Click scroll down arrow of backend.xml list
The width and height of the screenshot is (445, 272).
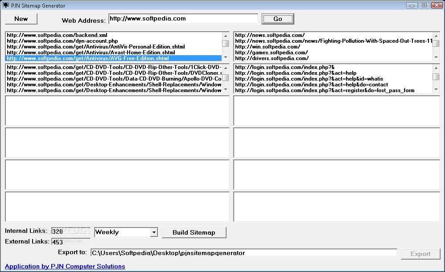pos(226,57)
